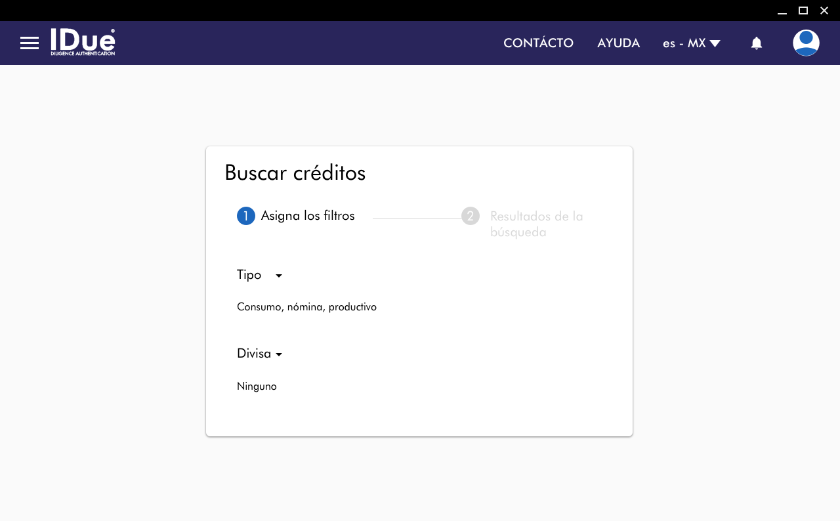The height and width of the screenshot is (521, 840).
Task: Minimize the application window
Action: (x=782, y=10)
